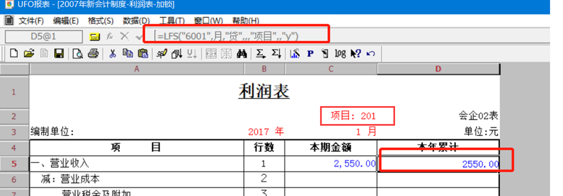Open the 数据(D) menu
Viewport: 563px width, 196px height.
tap(137, 21)
